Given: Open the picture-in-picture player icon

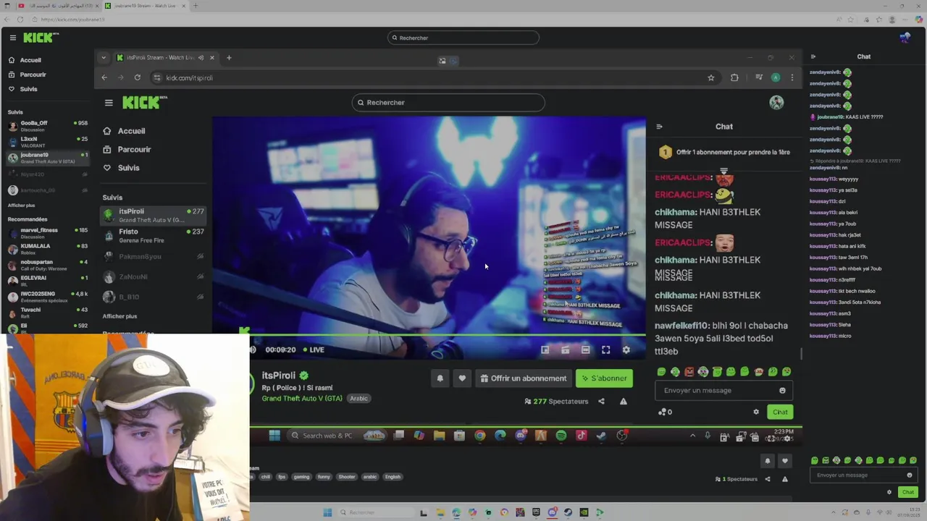Looking at the screenshot, I should (545, 350).
